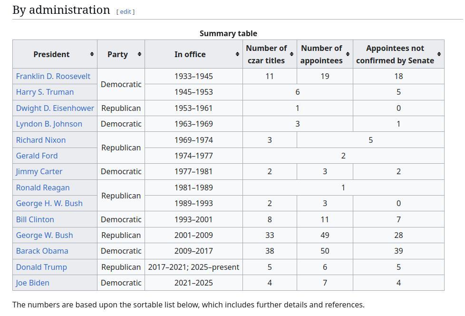Open Richard Nixon's page
The width and height of the screenshot is (465, 316).
(x=40, y=140)
